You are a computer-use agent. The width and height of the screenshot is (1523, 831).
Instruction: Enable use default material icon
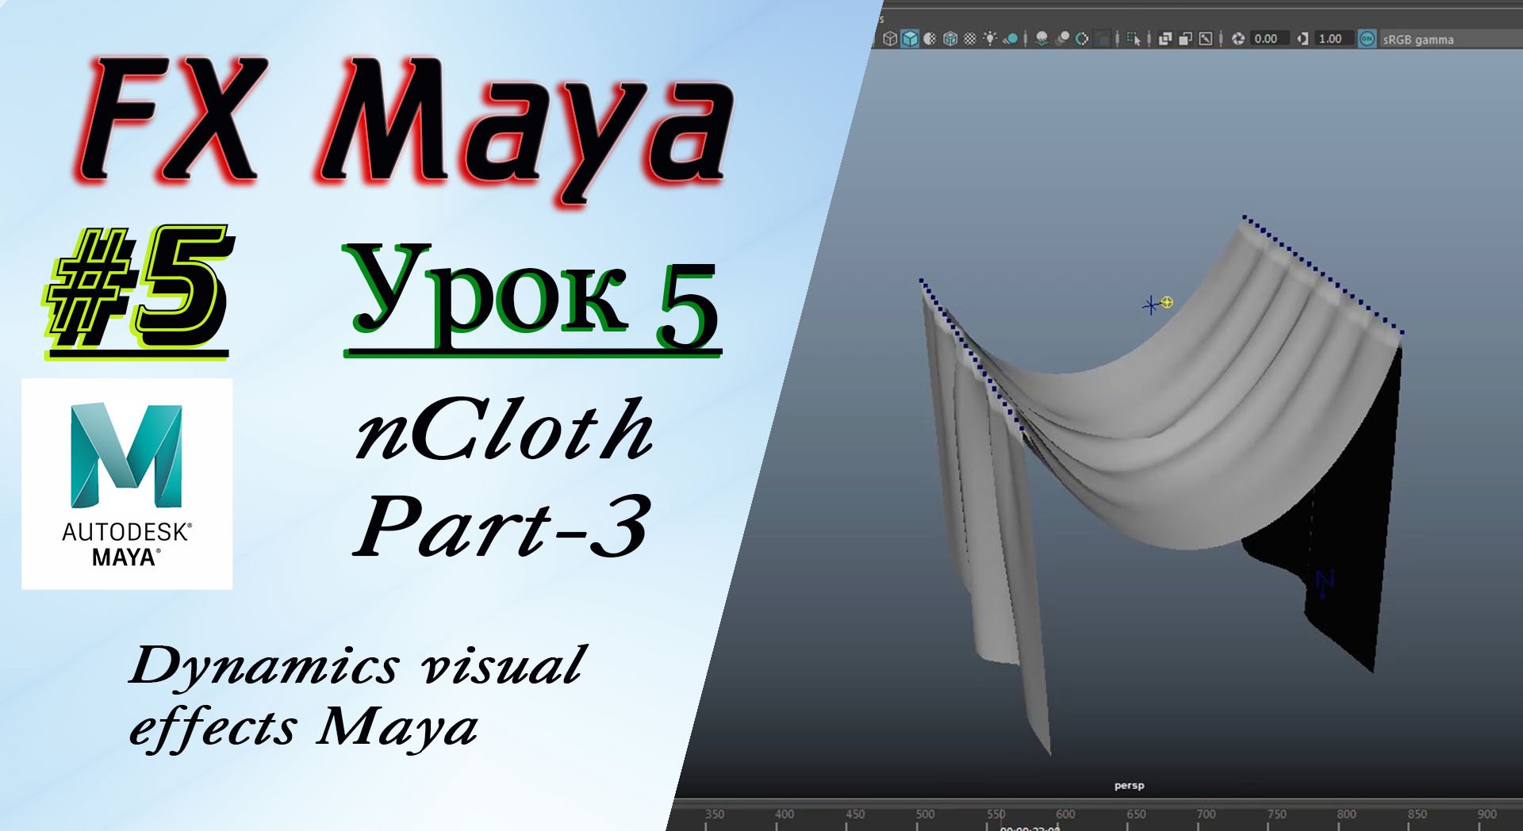(930, 38)
